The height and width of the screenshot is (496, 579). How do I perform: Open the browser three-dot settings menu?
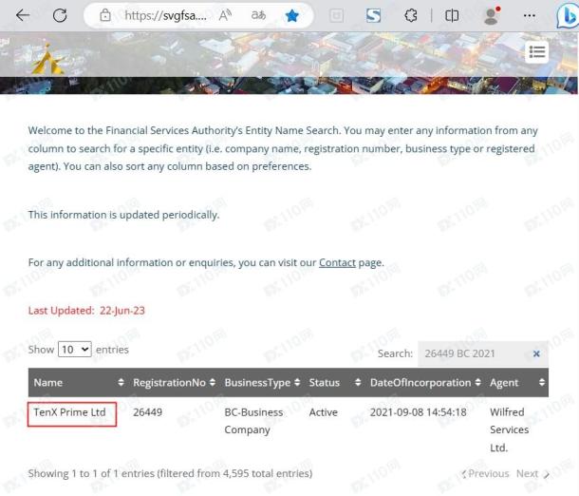coord(529,15)
